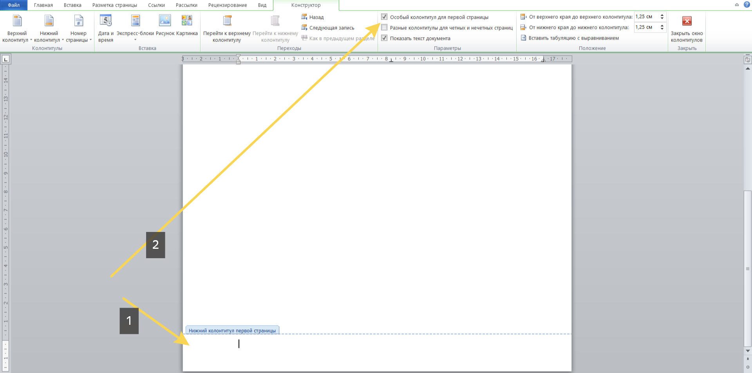
Task: Click Перейти к верхнему колонтитулу icon
Action: (x=227, y=21)
